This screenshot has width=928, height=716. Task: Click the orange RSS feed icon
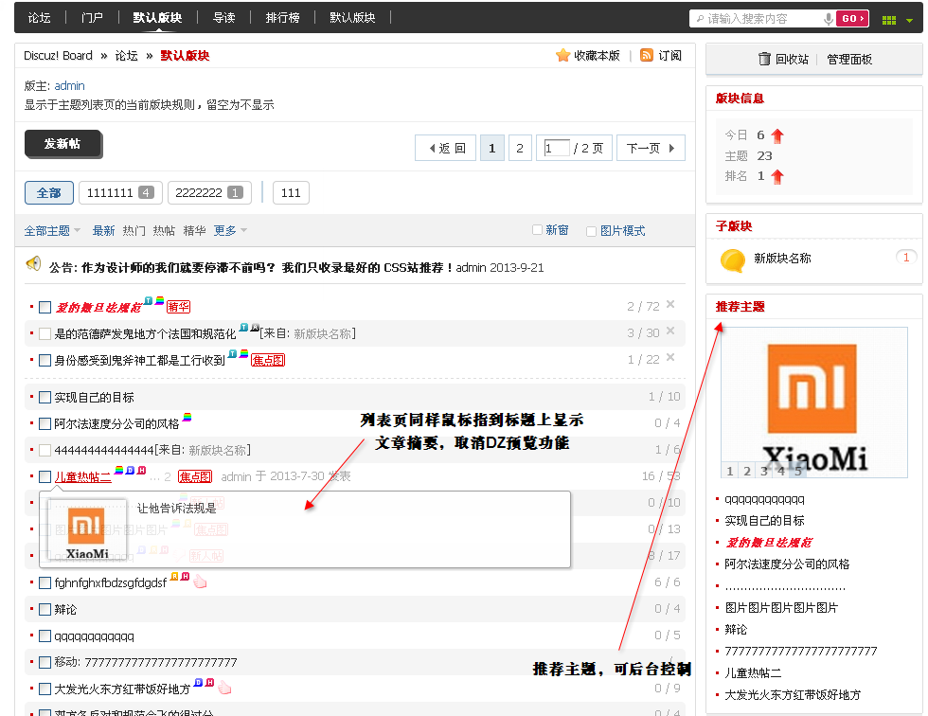pyautogui.click(x=647, y=55)
